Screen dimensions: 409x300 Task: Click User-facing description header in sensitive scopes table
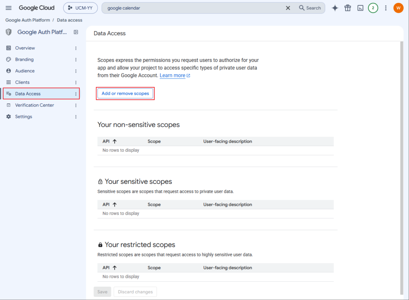click(x=227, y=205)
